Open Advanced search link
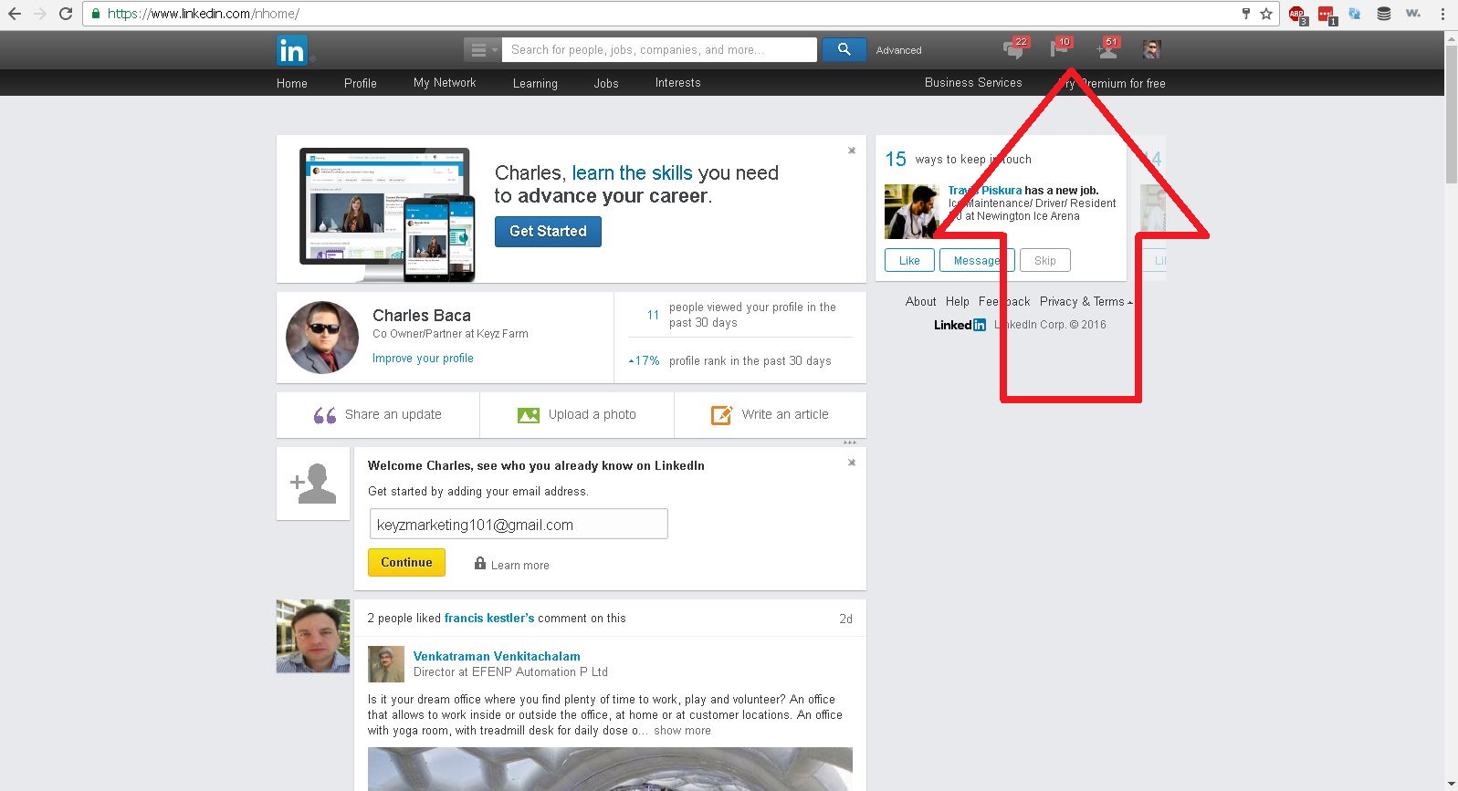Viewport: 1458px width, 791px height. tap(898, 50)
